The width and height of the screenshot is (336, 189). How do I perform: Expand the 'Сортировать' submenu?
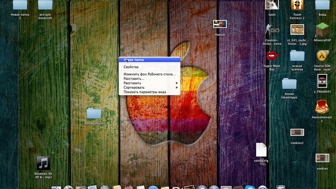[149, 88]
